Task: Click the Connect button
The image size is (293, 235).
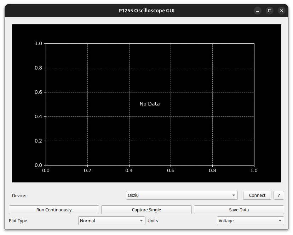Action: point(257,195)
